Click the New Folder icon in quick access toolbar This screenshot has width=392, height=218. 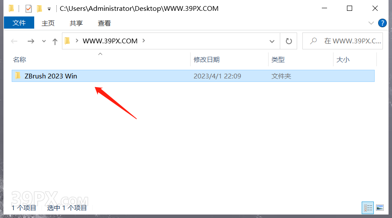tap(39, 9)
